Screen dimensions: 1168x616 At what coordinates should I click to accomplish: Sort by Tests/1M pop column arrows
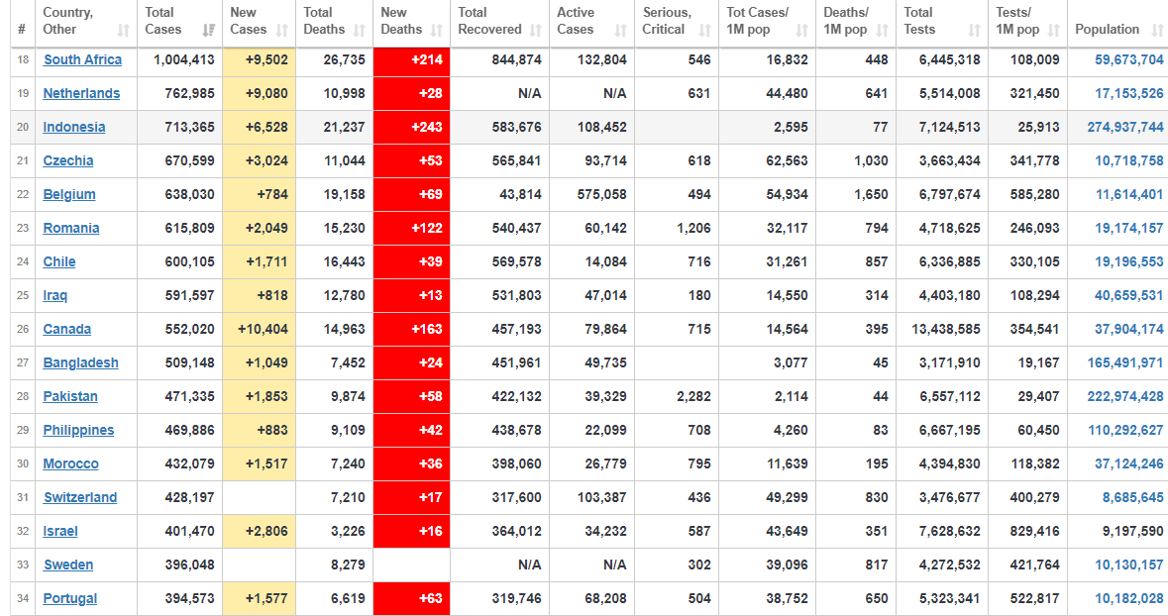(x=1053, y=31)
